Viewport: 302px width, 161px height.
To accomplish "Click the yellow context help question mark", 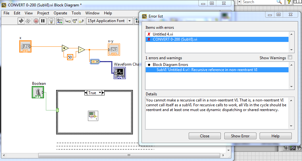I will point(289,2).
